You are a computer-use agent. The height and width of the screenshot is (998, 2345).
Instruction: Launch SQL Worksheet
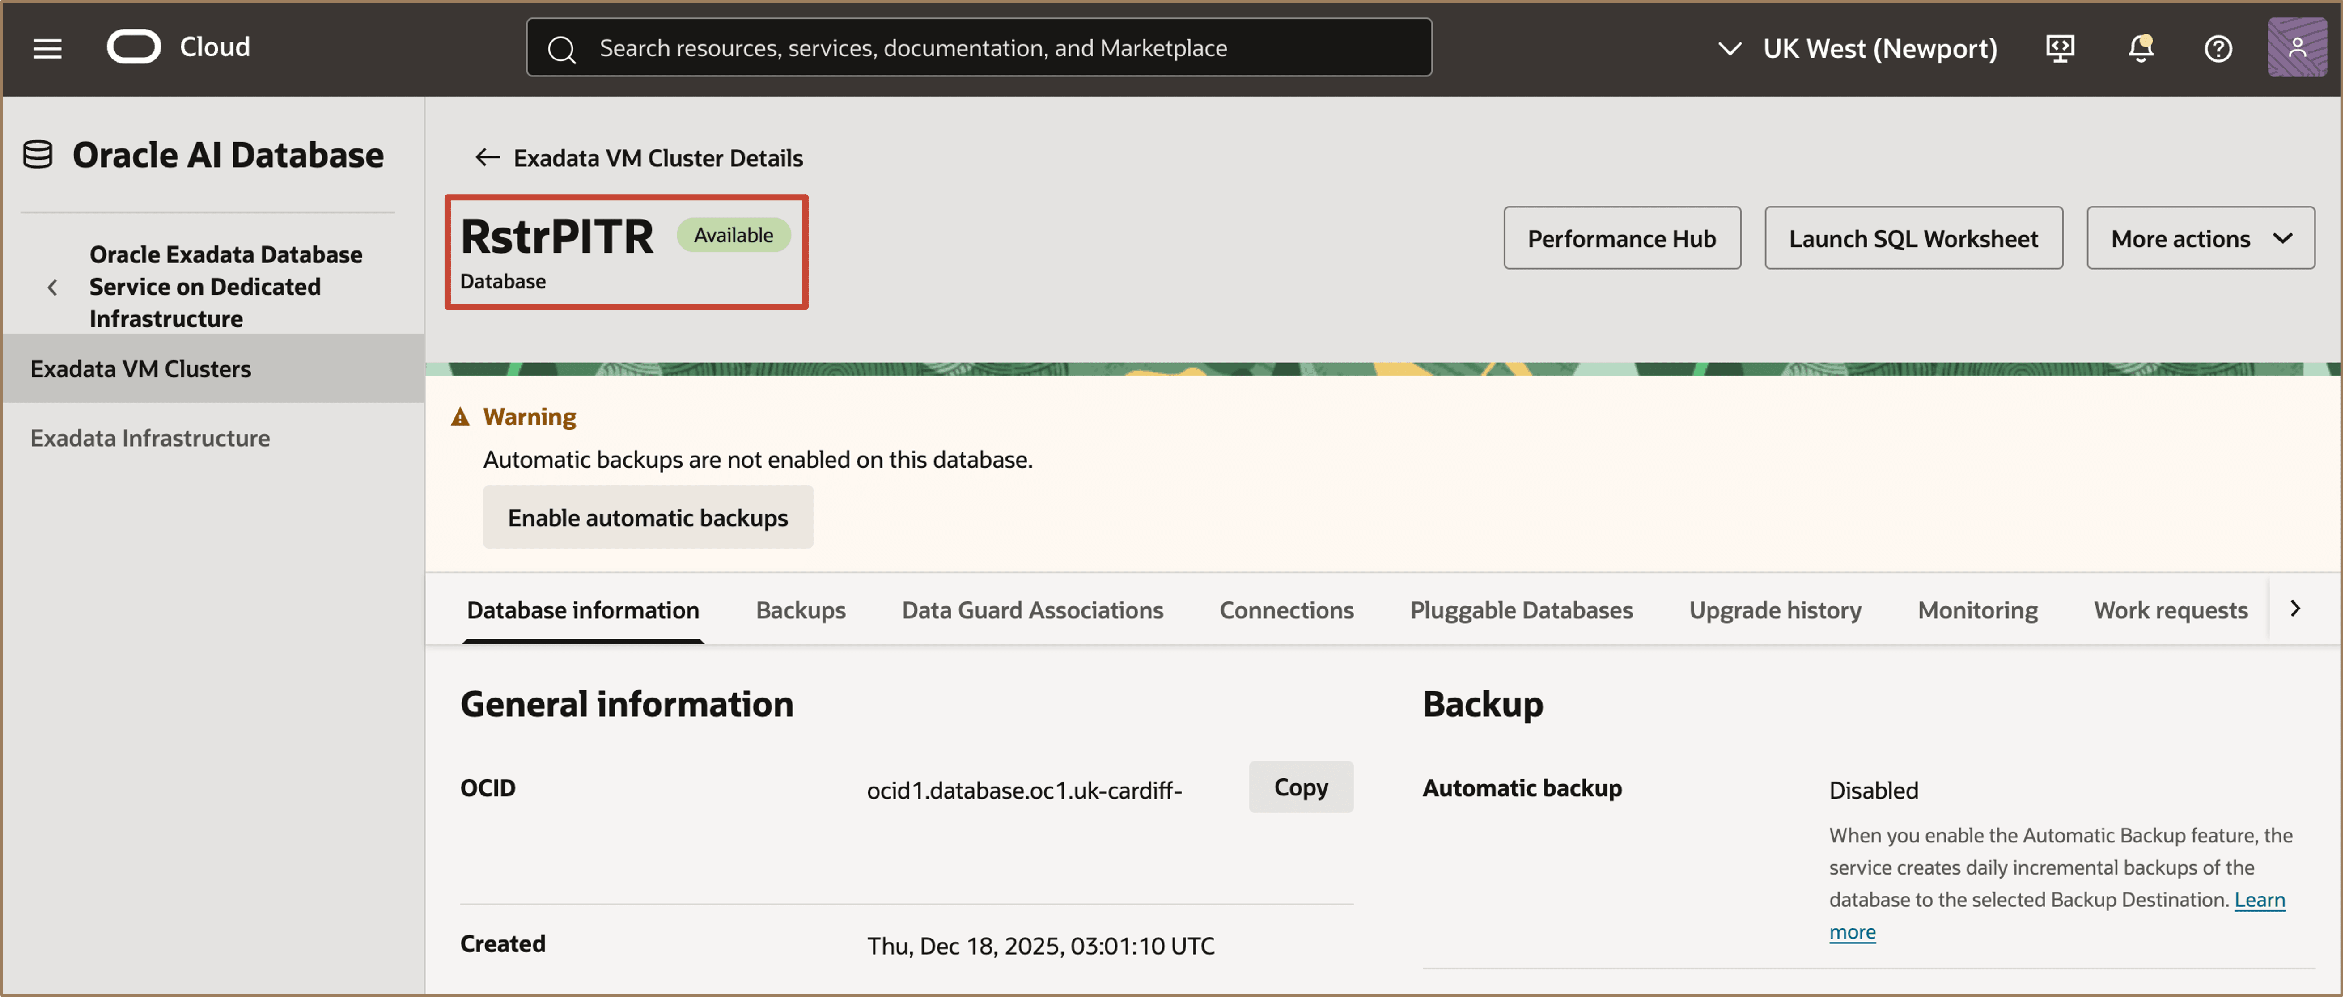1912,238
